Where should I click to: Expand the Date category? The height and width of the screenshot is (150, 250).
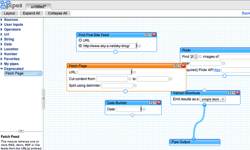[2, 44]
